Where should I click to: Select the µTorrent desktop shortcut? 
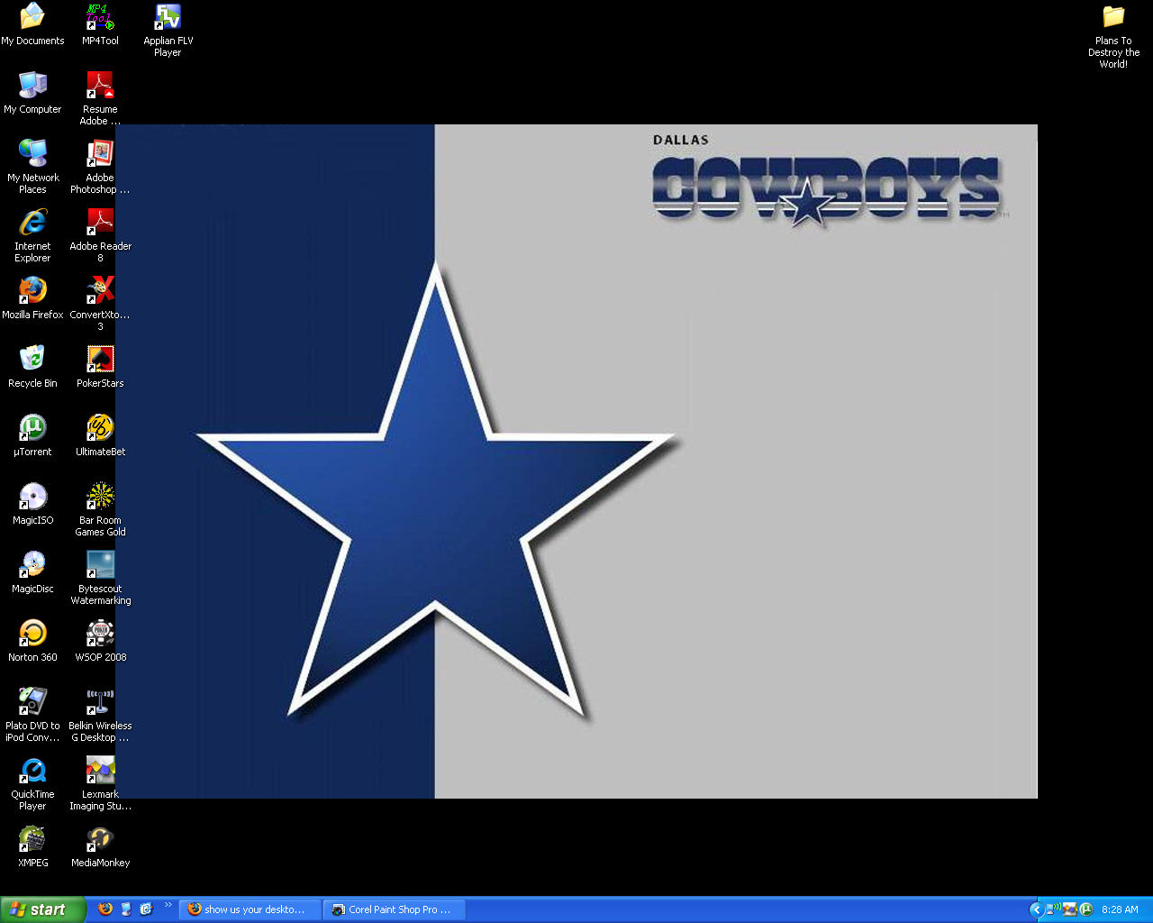32,435
